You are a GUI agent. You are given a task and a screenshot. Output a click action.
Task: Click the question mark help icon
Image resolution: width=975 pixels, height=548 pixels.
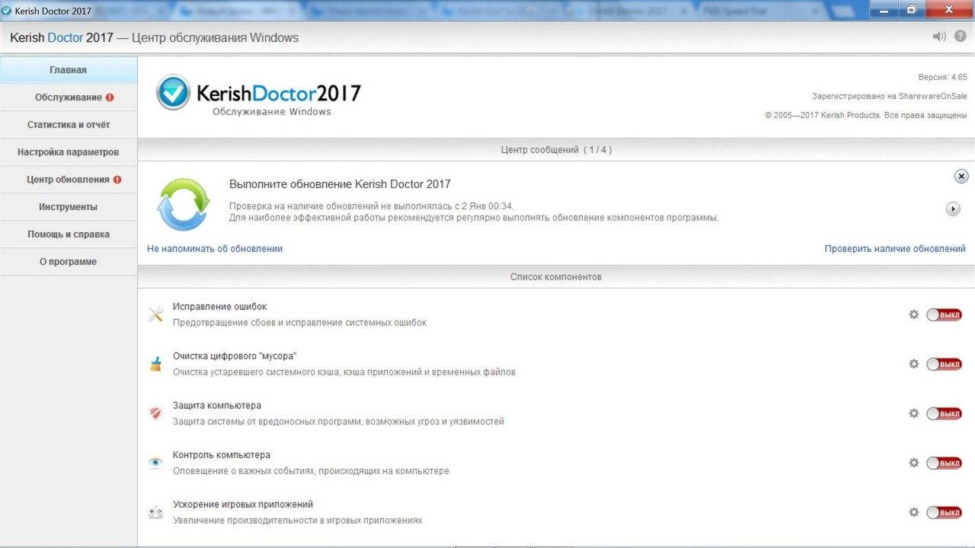pos(961,37)
